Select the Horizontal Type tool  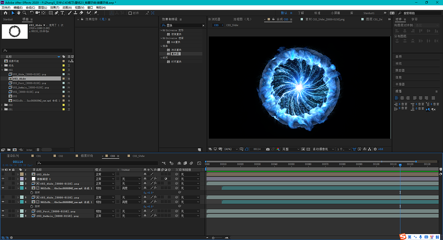[x=62, y=13]
